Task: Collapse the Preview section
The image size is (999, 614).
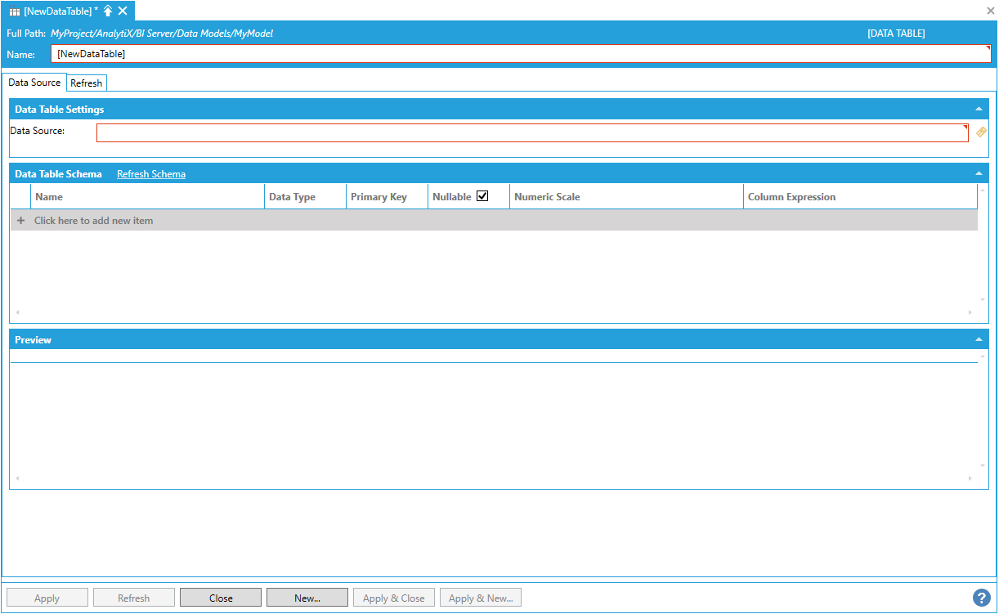Action: point(979,340)
